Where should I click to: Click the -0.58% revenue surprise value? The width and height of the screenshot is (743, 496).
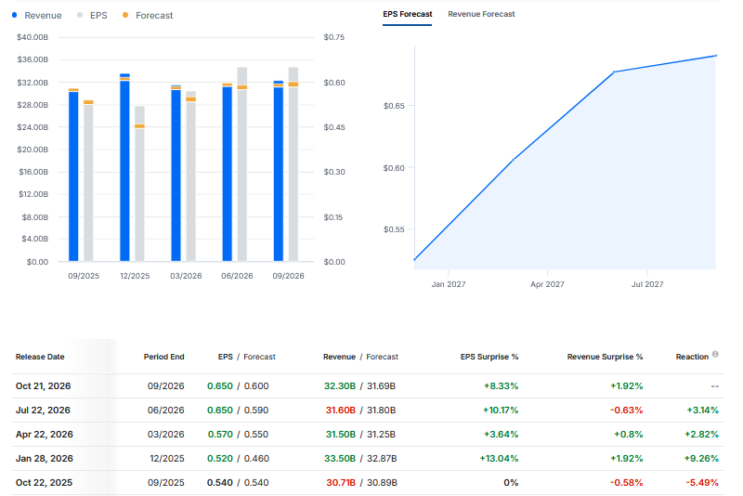coord(626,483)
